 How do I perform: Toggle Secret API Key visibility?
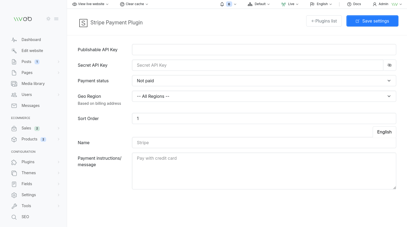point(390,65)
